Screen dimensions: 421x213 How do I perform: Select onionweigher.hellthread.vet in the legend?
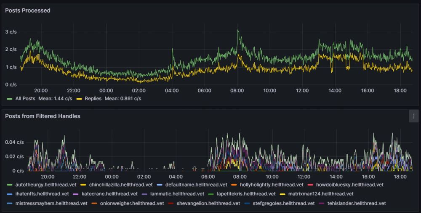132,203
